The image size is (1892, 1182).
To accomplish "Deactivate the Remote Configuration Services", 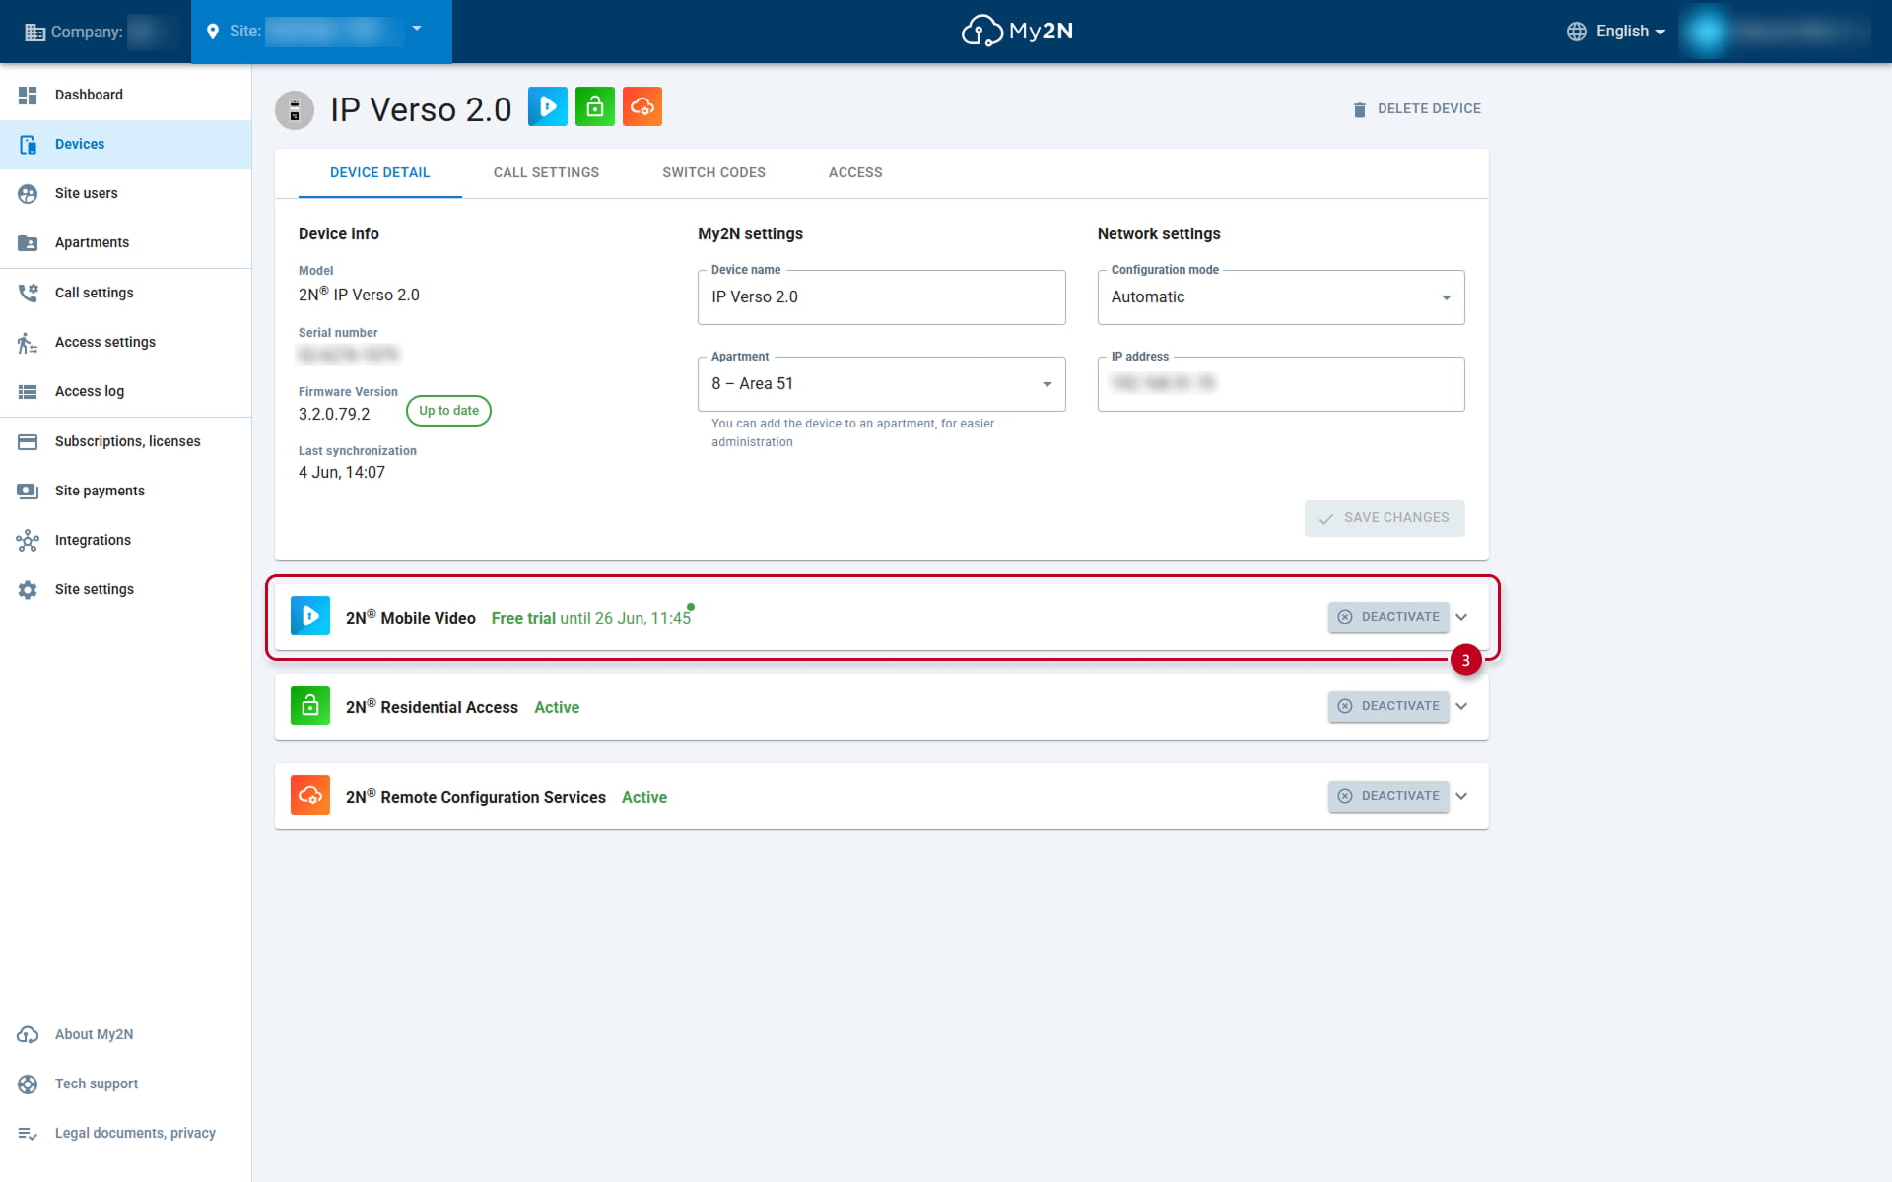I will tap(1388, 796).
